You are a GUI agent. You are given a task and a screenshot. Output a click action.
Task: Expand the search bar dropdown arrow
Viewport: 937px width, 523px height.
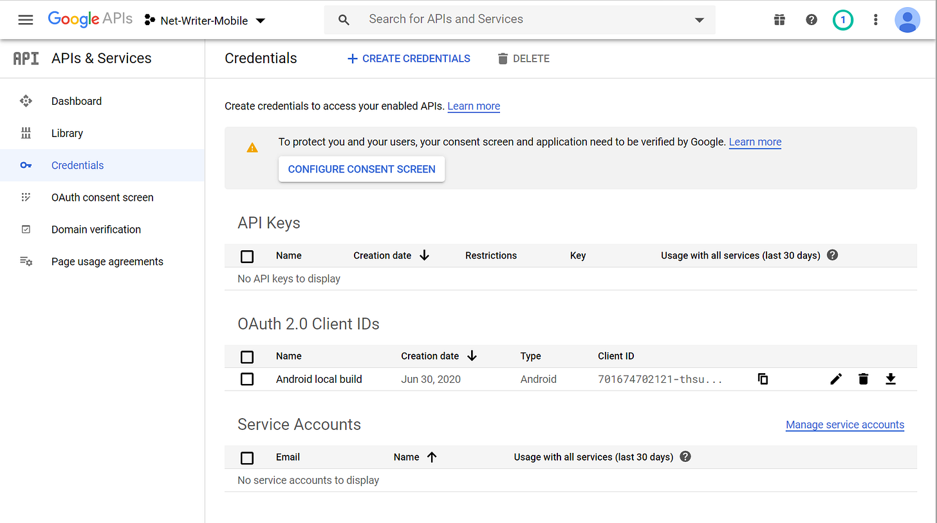pyautogui.click(x=700, y=20)
